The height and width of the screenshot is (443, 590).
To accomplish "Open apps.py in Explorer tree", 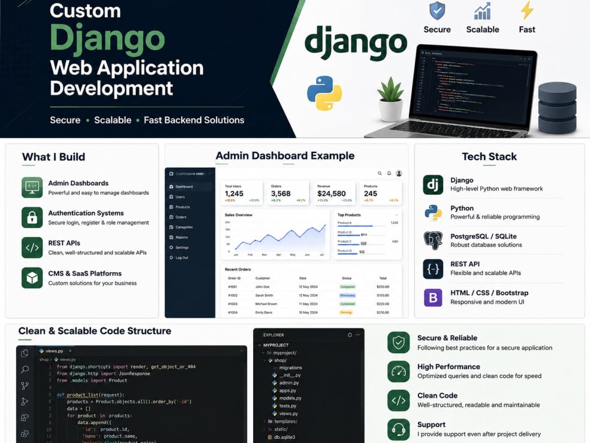I will pyautogui.click(x=284, y=390).
